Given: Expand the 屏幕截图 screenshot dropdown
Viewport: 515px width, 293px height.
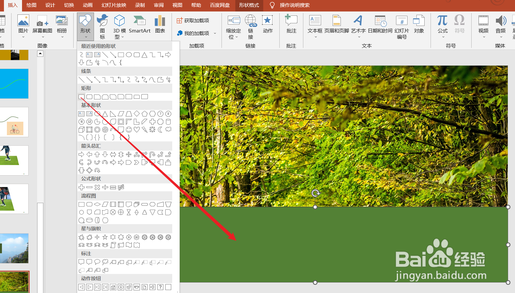Looking at the screenshot, I should point(42,37).
